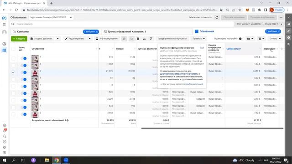Viewport: 292px width, 164px height.
Task: Click the Редактировать button
Action: tap(75, 39)
